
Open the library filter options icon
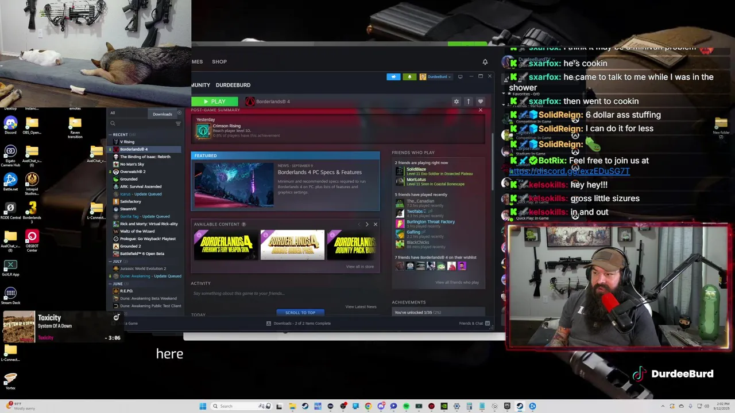(x=178, y=123)
